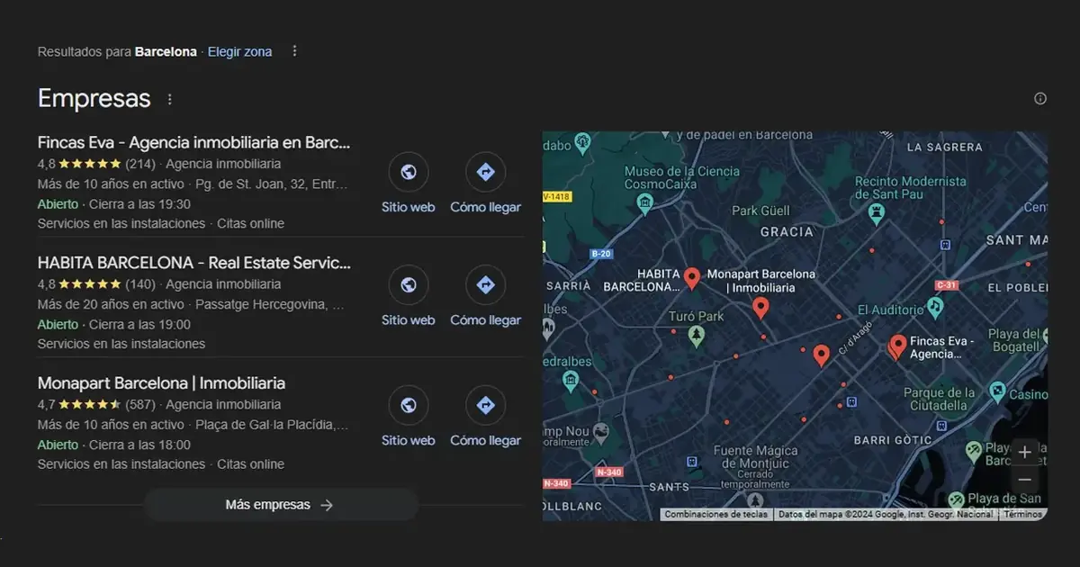This screenshot has height=567, width=1080.
Task: Click the Elegir zona link
Action: (239, 52)
